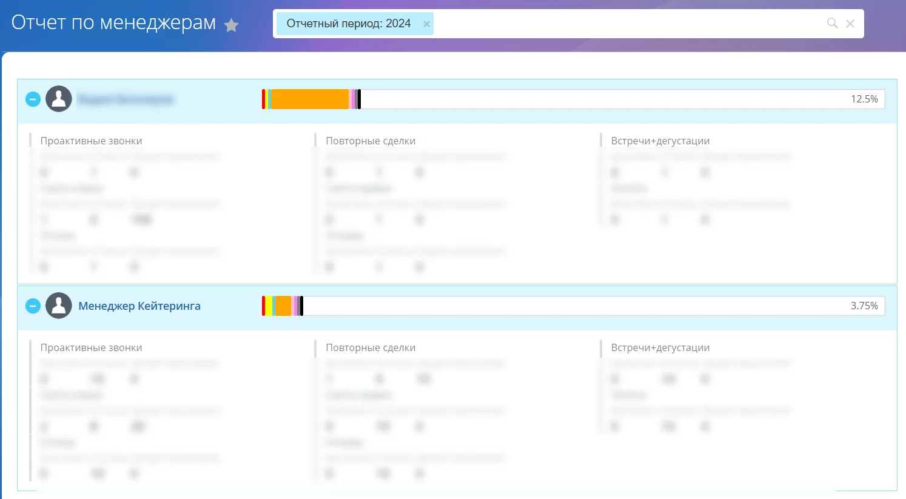906x499 pixels.
Task: Select Повторные сделки under Менеджер Кейтеринга
Action: click(371, 347)
